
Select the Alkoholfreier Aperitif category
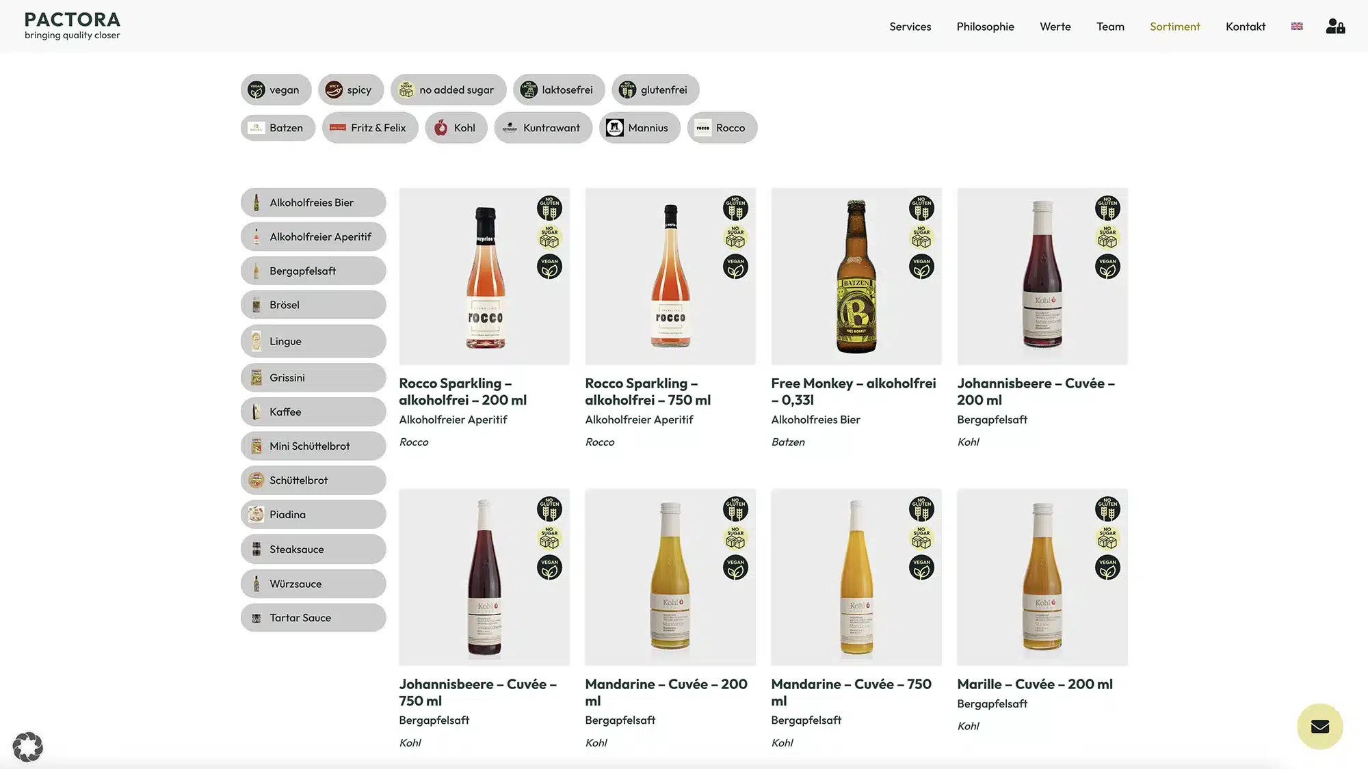pyautogui.click(x=313, y=237)
